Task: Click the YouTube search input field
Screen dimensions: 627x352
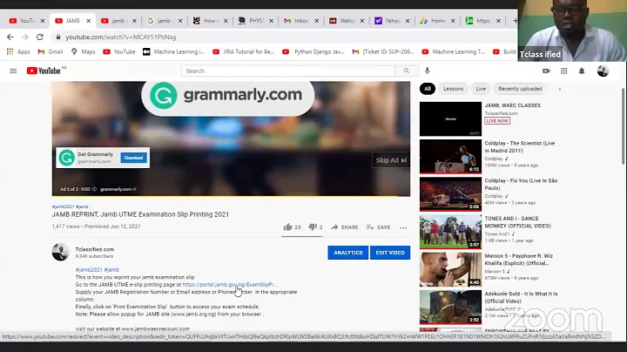Action: 288,71
